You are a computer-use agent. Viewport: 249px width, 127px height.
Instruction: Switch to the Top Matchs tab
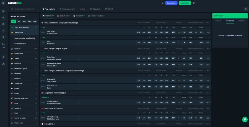(49, 9)
